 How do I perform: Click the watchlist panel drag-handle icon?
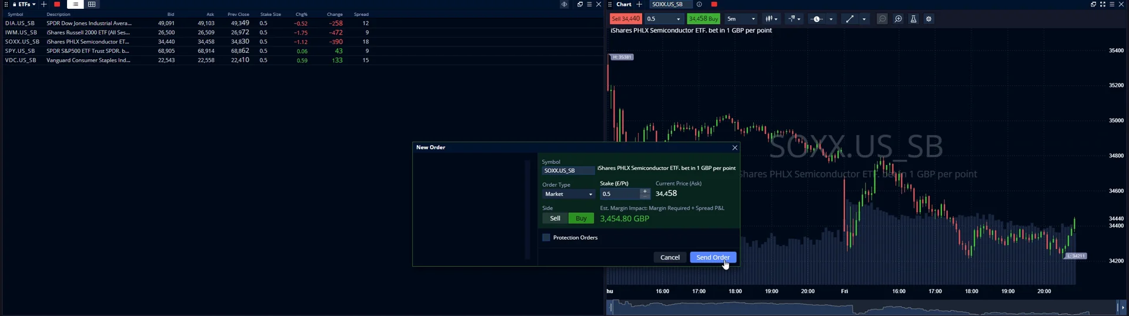point(6,4)
